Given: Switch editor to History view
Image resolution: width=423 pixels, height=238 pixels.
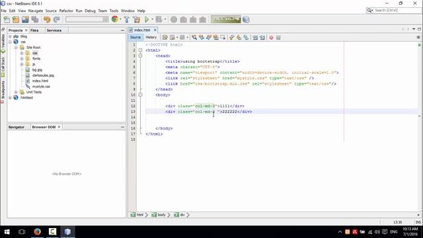Looking at the screenshot, I should 151,38.
